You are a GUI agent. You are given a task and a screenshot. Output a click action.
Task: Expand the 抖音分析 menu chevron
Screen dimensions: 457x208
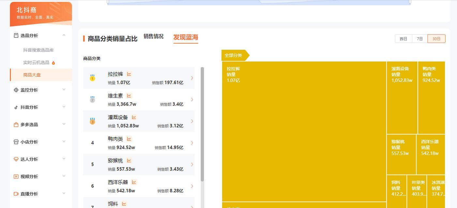point(64,107)
